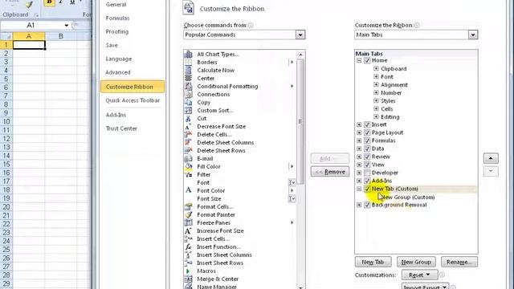Choose the Center alignment command icon

tap(189, 78)
